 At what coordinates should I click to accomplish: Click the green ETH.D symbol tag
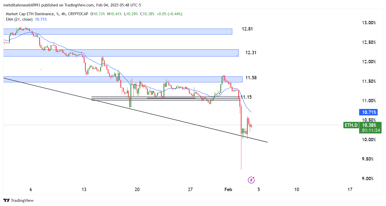[351, 125]
